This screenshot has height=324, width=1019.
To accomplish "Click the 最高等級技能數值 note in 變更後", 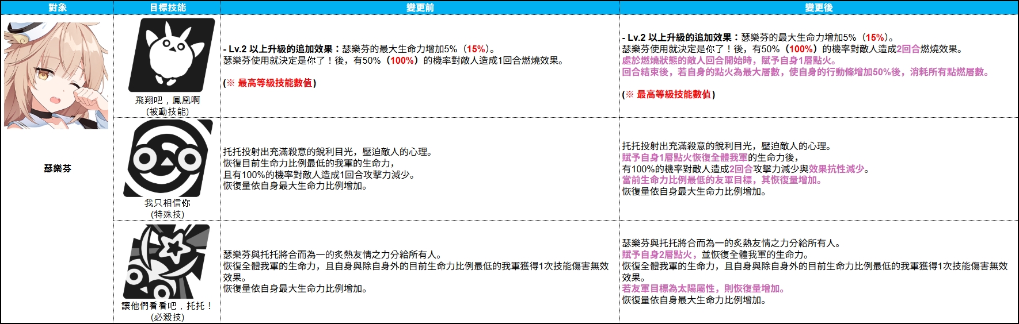I will (669, 94).
